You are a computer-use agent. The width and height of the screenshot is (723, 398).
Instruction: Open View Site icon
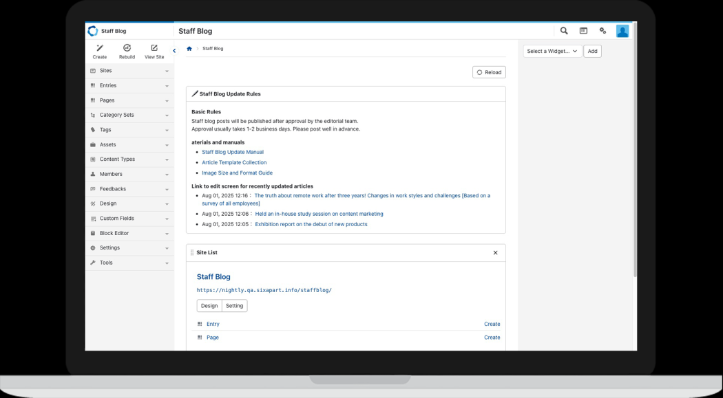tap(154, 49)
